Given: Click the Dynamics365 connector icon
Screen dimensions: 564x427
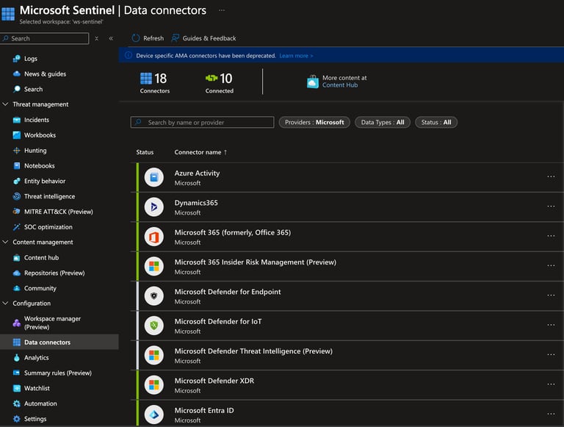Looking at the screenshot, I should click(x=154, y=207).
